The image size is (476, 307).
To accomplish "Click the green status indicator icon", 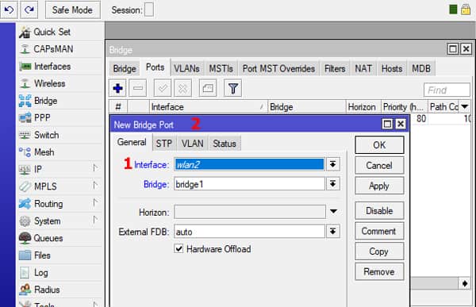I will pyautogui.click(x=453, y=10).
